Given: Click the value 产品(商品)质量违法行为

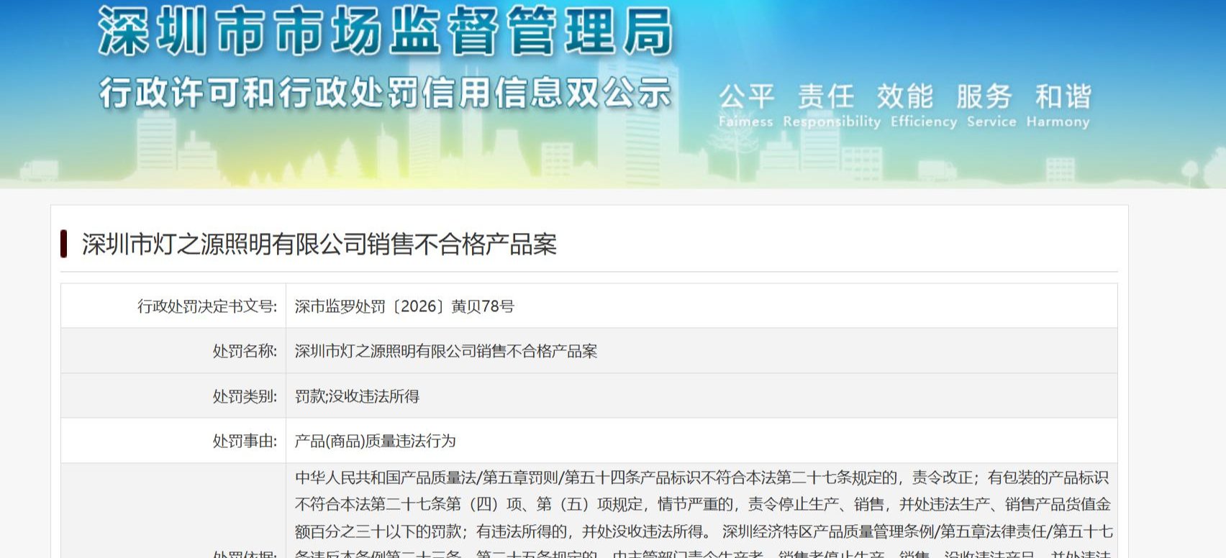Looking at the screenshot, I should click(375, 441).
